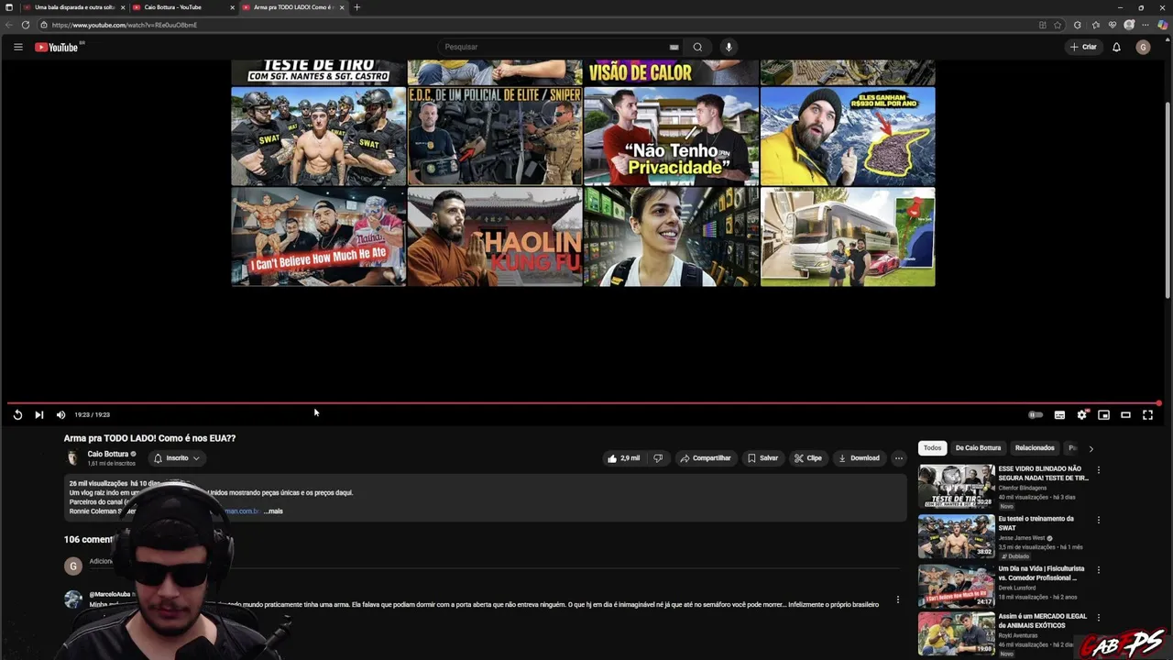
Task: Open endscreen SWAT group video thumbnail
Action: 318,137
